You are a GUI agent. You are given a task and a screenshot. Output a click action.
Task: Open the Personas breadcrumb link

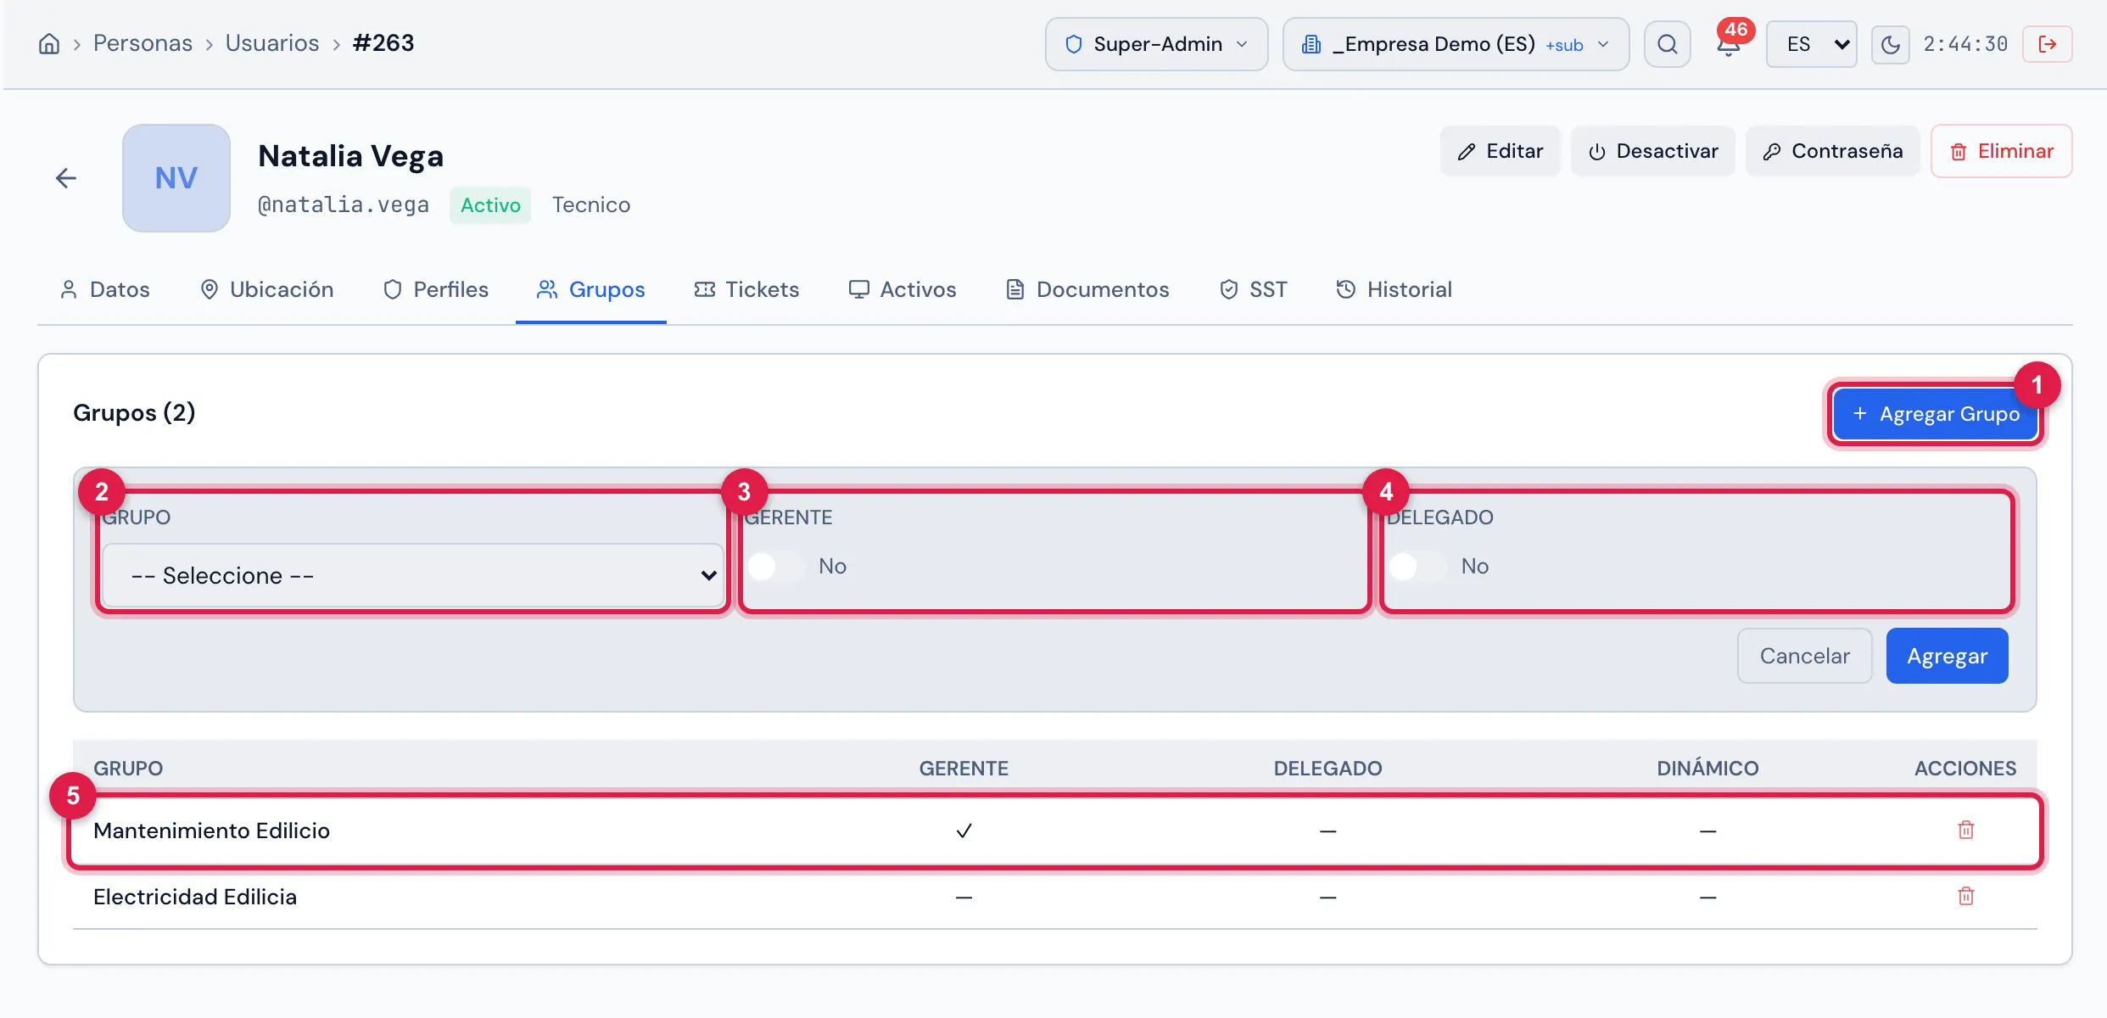(x=143, y=43)
